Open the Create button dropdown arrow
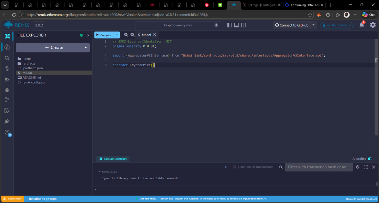The width and height of the screenshot is (379, 203). point(86,48)
